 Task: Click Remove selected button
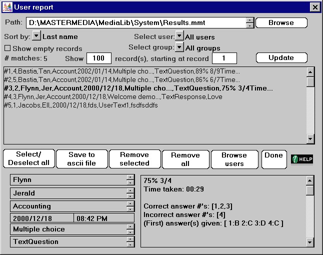coord(134,159)
